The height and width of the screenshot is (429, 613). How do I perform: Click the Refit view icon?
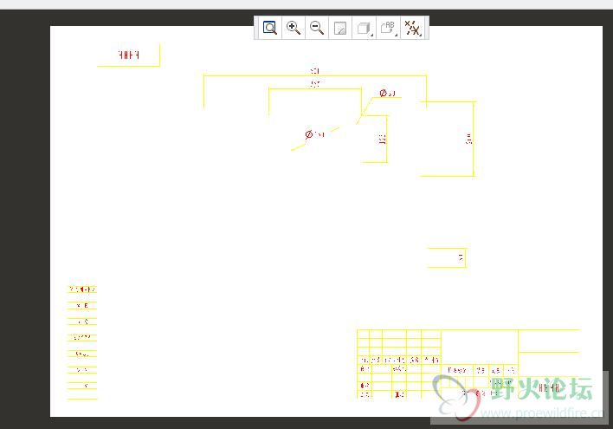[x=270, y=28]
